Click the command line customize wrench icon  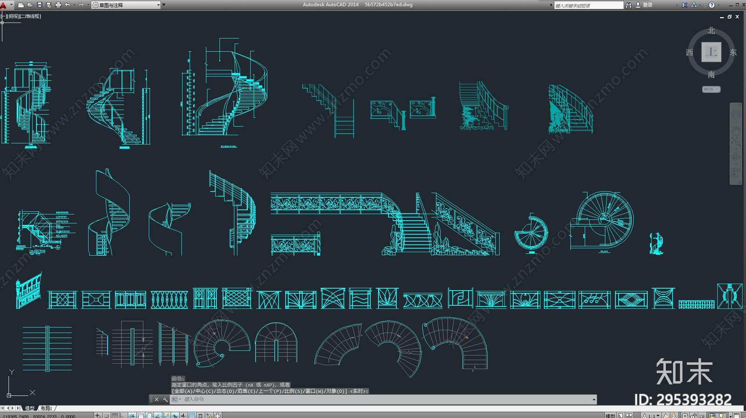click(x=165, y=399)
